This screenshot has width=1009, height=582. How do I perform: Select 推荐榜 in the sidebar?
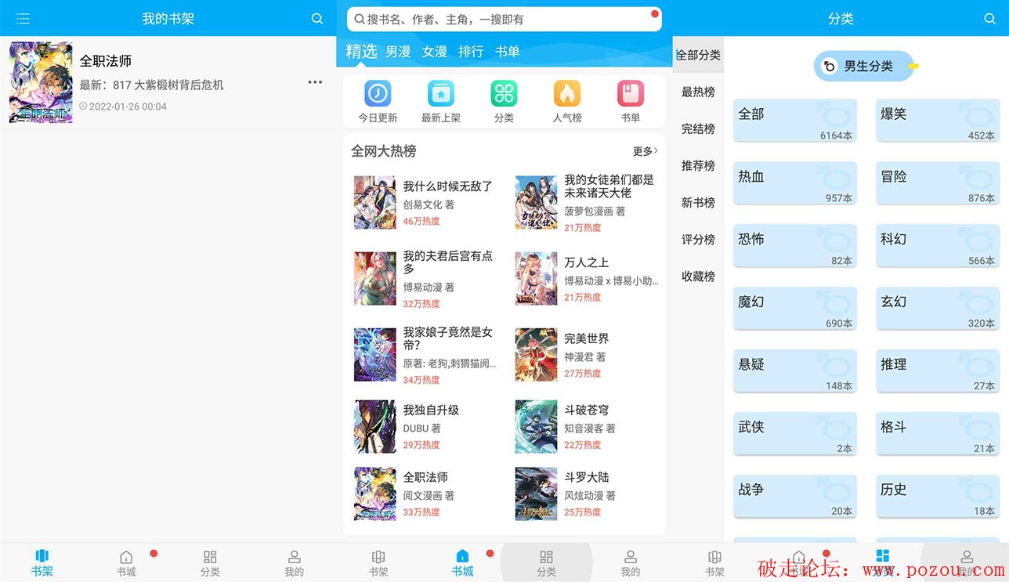(698, 165)
